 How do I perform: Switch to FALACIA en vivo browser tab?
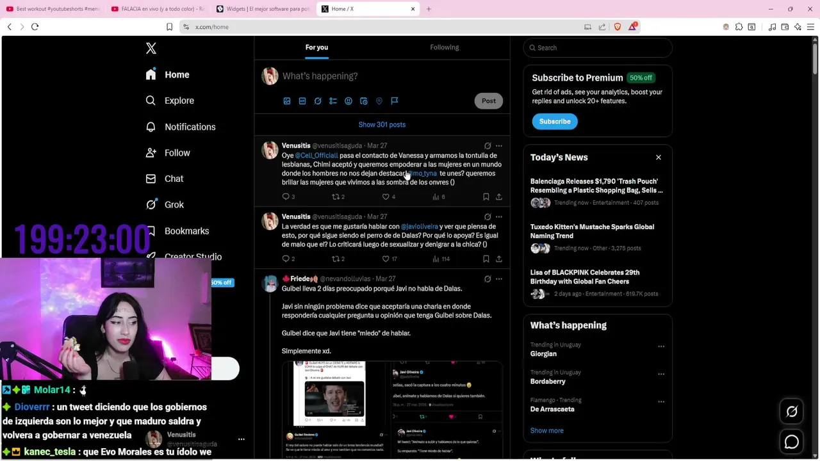tap(158, 9)
